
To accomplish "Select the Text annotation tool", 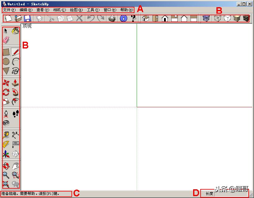I will tap(15, 143).
